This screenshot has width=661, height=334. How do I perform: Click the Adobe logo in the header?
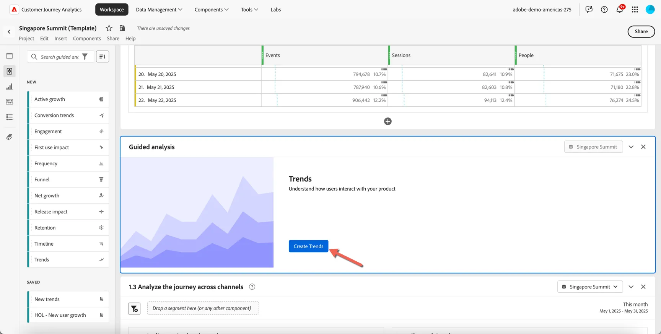(x=14, y=10)
